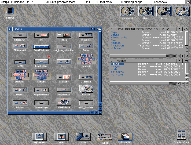Click the Data window depth gadget

pos(186,29)
